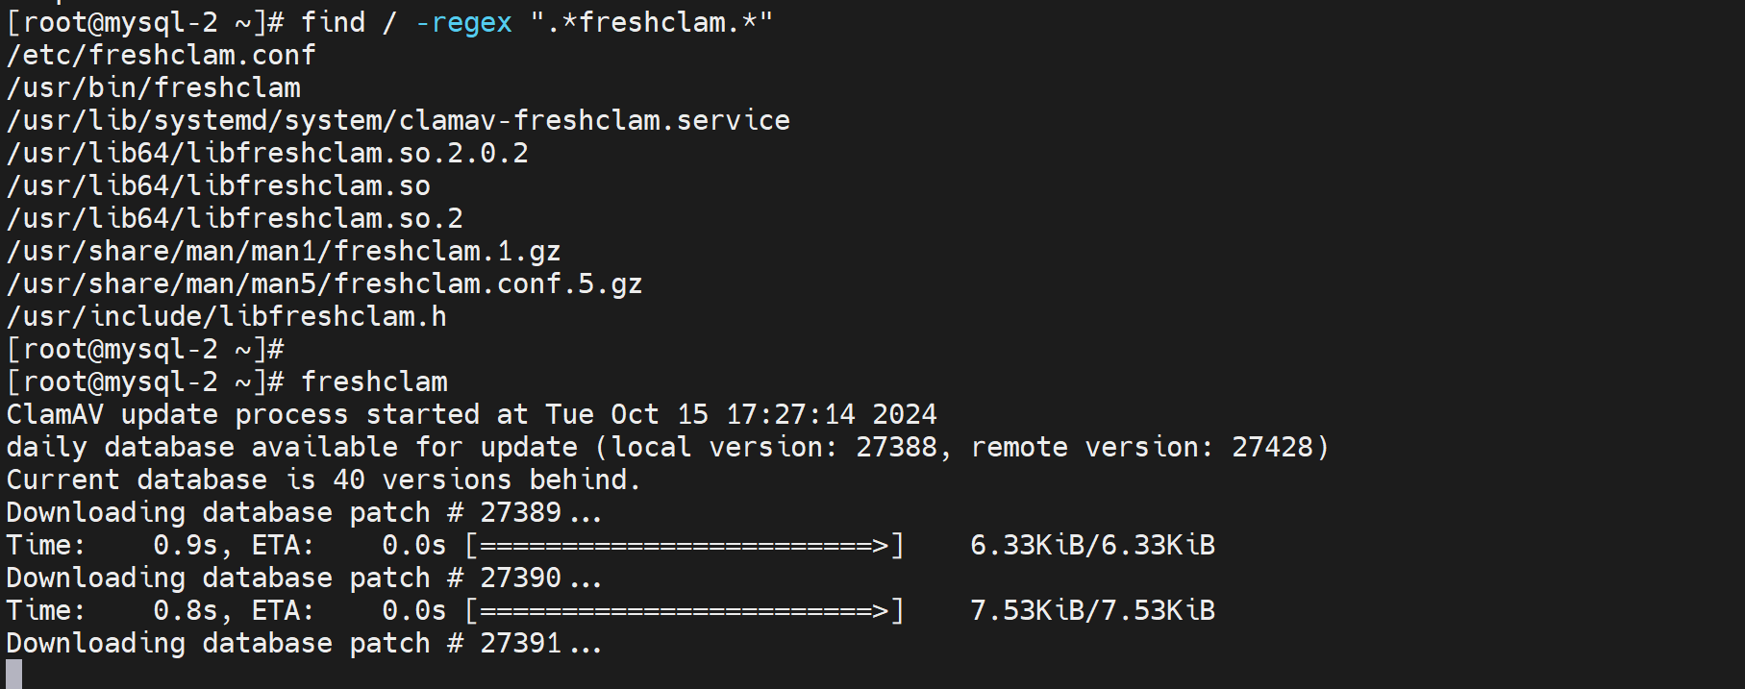Click the typed freshclam command
This screenshot has height=689, width=1745.
(x=374, y=381)
